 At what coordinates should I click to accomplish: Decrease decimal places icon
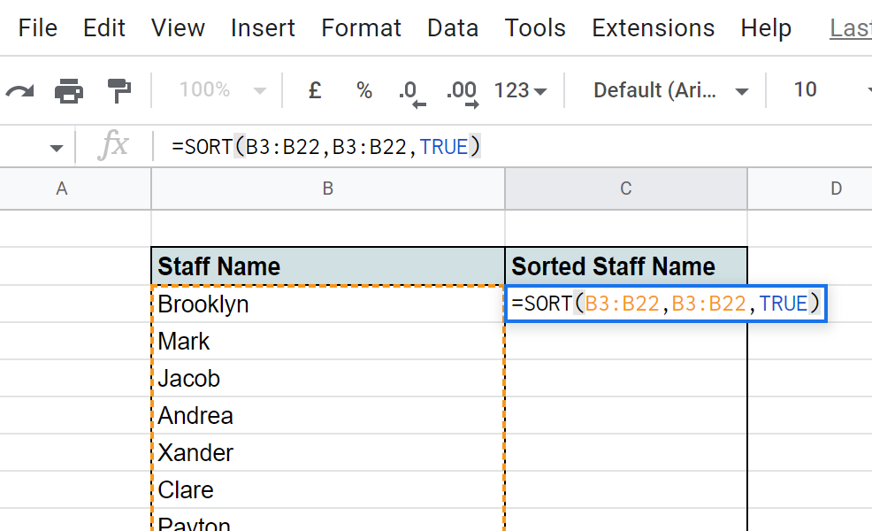coord(411,92)
